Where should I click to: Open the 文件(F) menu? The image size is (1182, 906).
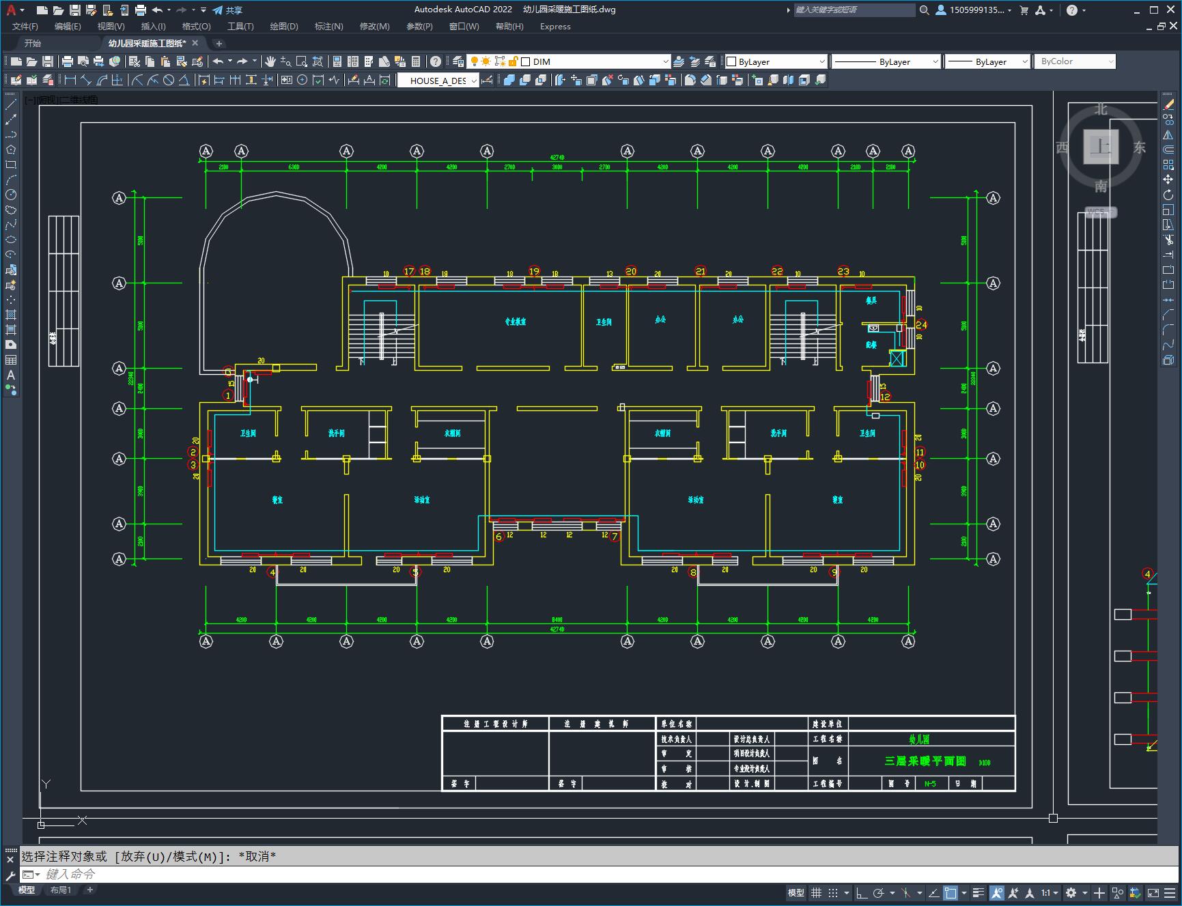pyautogui.click(x=25, y=26)
